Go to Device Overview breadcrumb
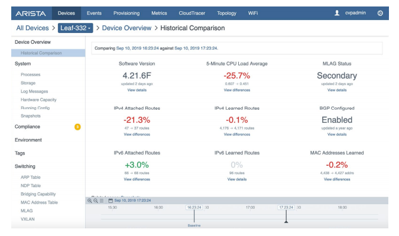 tap(126, 28)
